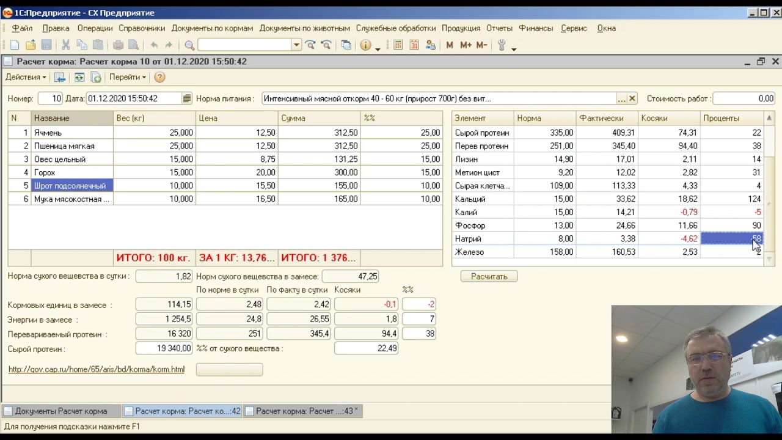Select the Натрий element row
Image resolution: width=782 pixels, height=440 pixels.
tap(608, 239)
